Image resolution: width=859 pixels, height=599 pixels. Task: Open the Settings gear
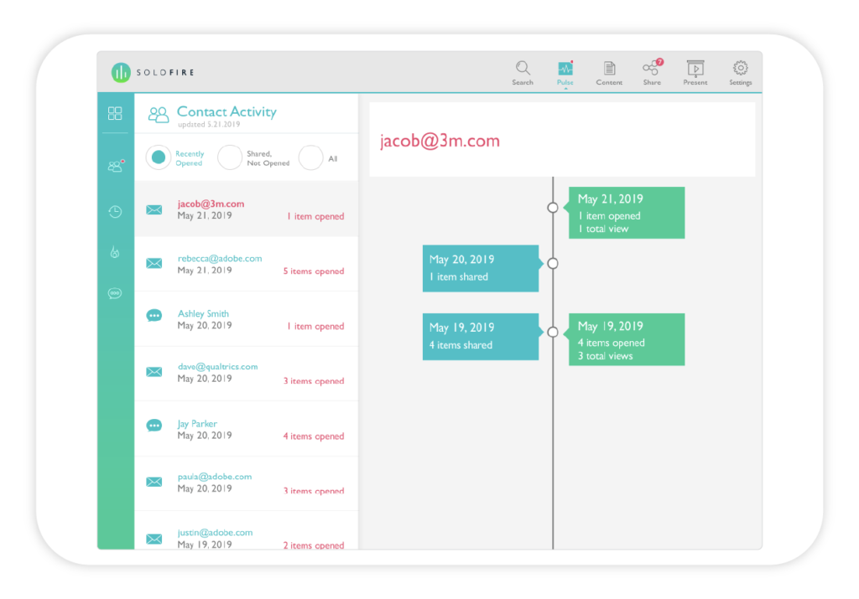click(740, 73)
